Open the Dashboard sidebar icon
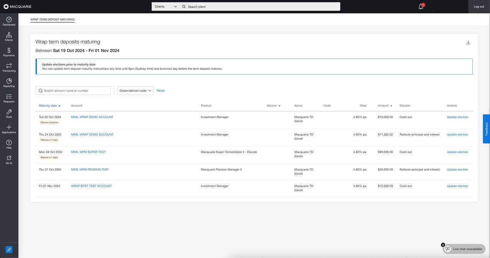 (9, 19)
